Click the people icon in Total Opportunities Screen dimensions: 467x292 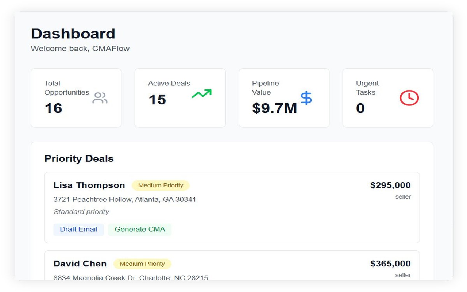point(100,98)
